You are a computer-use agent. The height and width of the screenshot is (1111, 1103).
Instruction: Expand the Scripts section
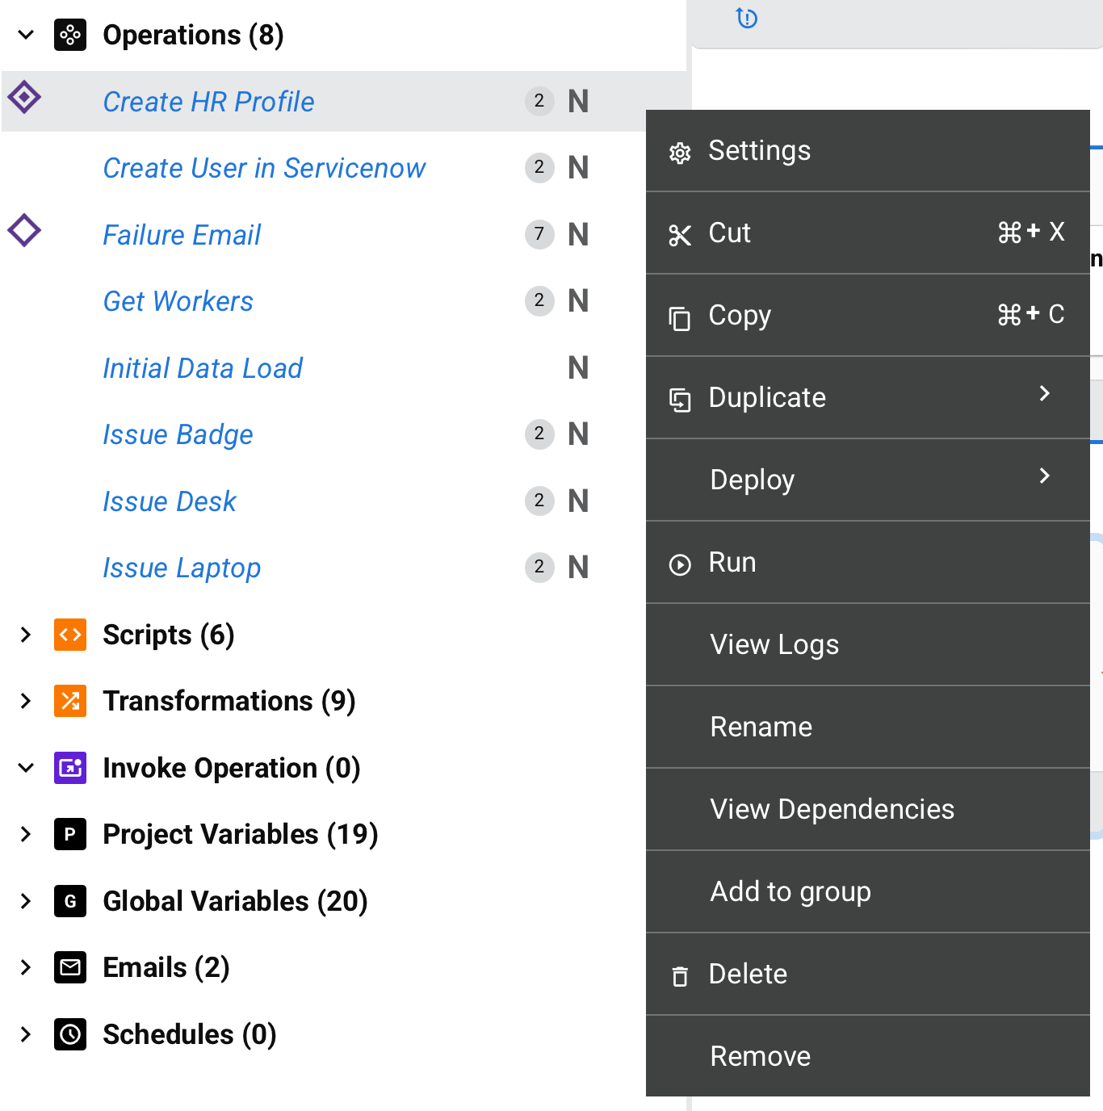tap(26, 635)
